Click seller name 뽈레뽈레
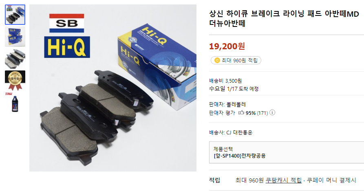 pyautogui.click(x=236, y=105)
